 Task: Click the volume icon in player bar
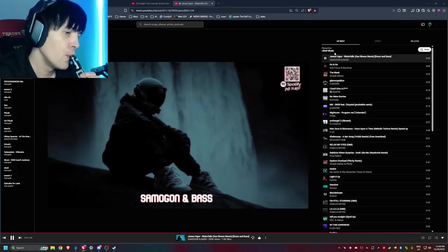click(x=423, y=238)
